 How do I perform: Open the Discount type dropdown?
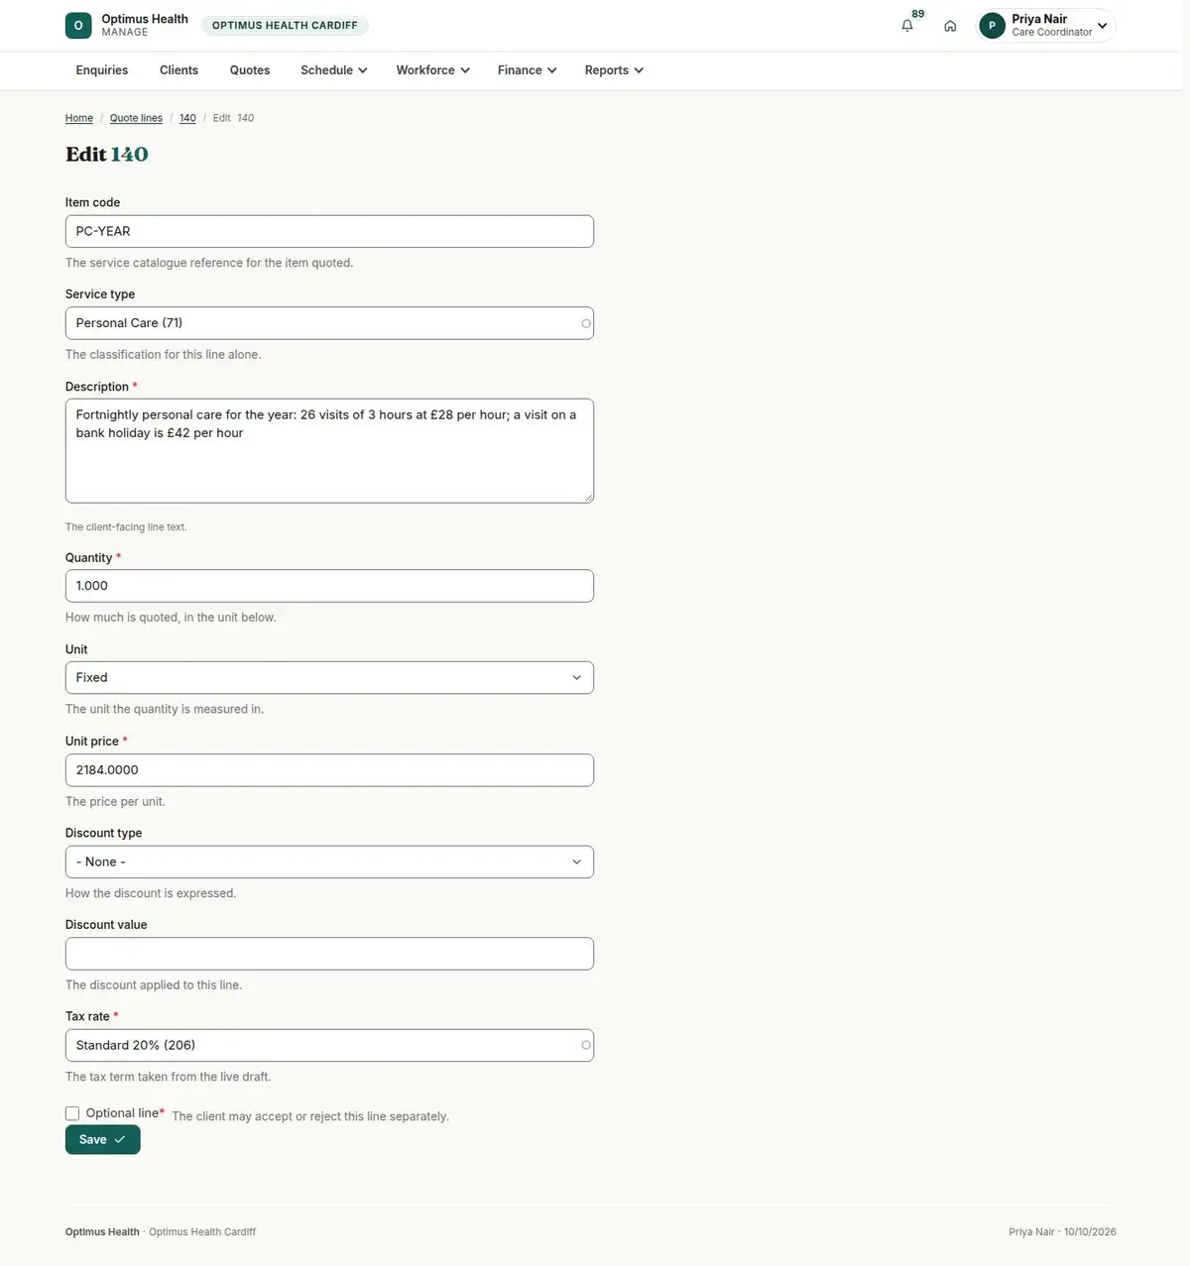[329, 862]
